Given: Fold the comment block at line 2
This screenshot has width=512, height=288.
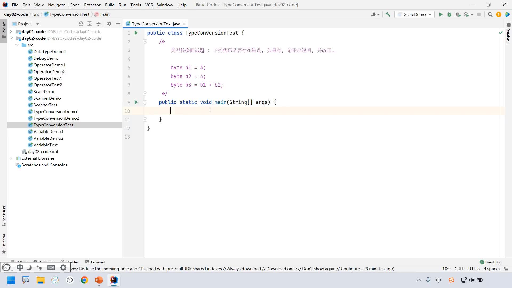Looking at the screenshot, I should pyautogui.click(x=145, y=42).
